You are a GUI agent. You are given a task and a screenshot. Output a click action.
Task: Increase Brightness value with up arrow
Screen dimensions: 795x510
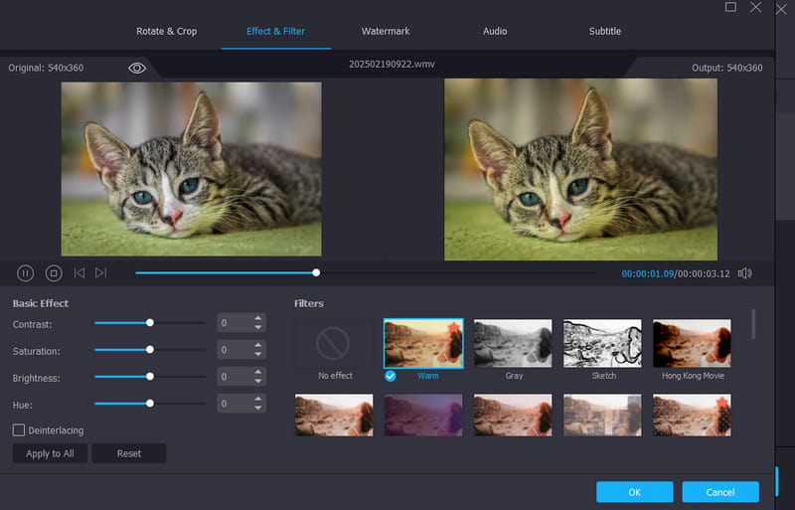pyautogui.click(x=258, y=372)
